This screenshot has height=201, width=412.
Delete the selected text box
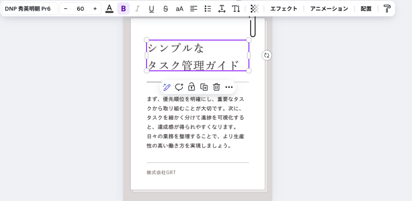[216, 87]
